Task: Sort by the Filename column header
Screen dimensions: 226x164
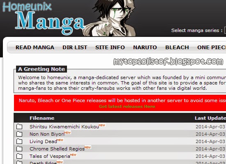Action: tap(42, 118)
